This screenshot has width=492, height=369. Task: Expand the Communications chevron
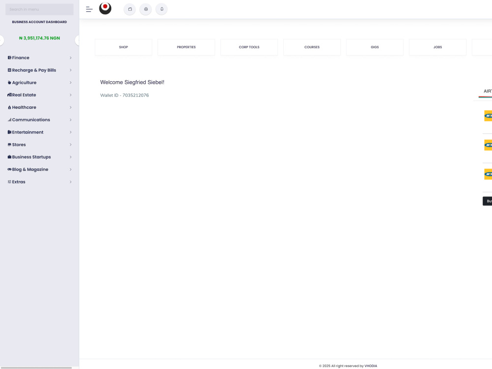70,120
